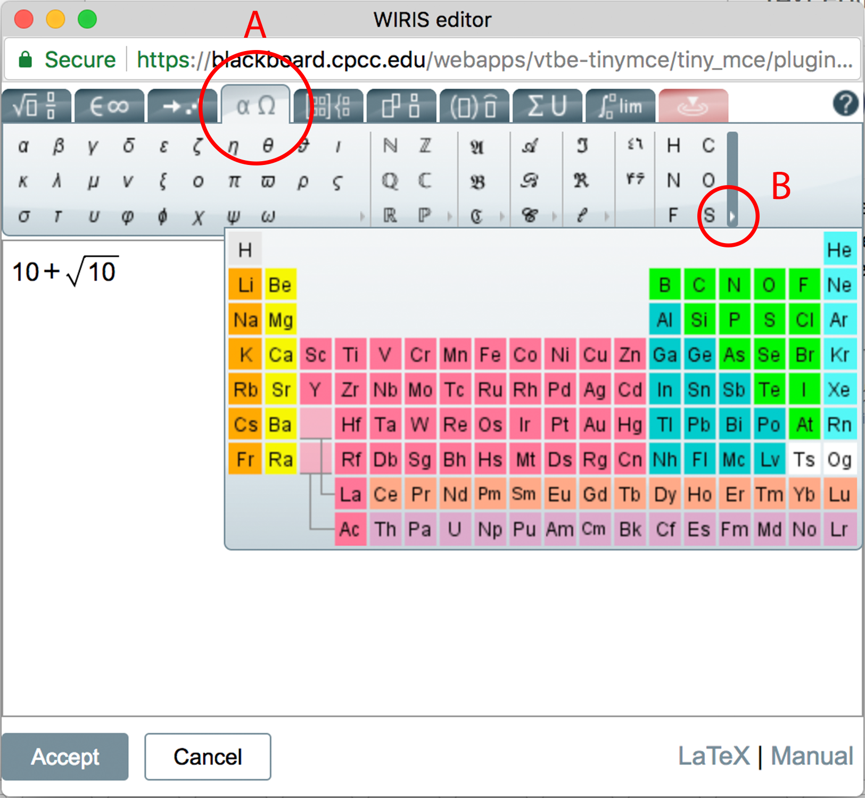
Task: Click the formula 10 + √10 in editor
Action: pyautogui.click(x=64, y=271)
